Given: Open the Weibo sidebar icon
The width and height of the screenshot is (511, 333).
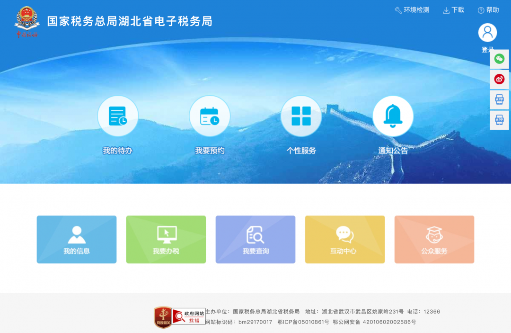Looking at the screenshot, I should pos(499,79).
